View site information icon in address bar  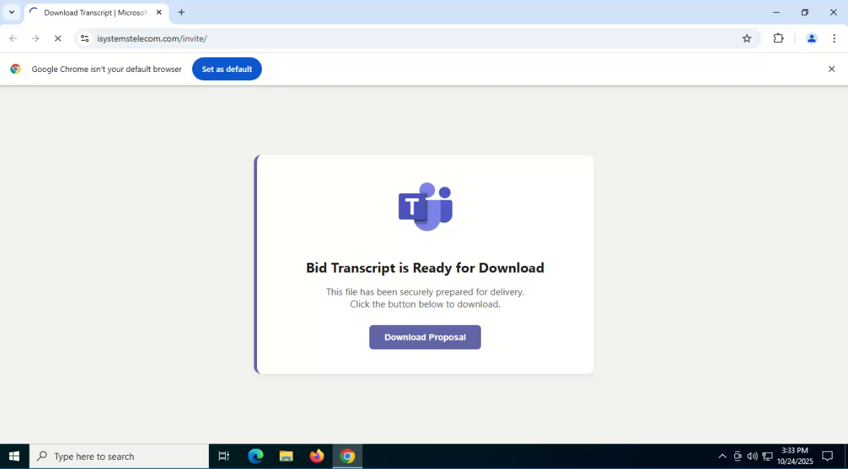[x=85, y=39]
